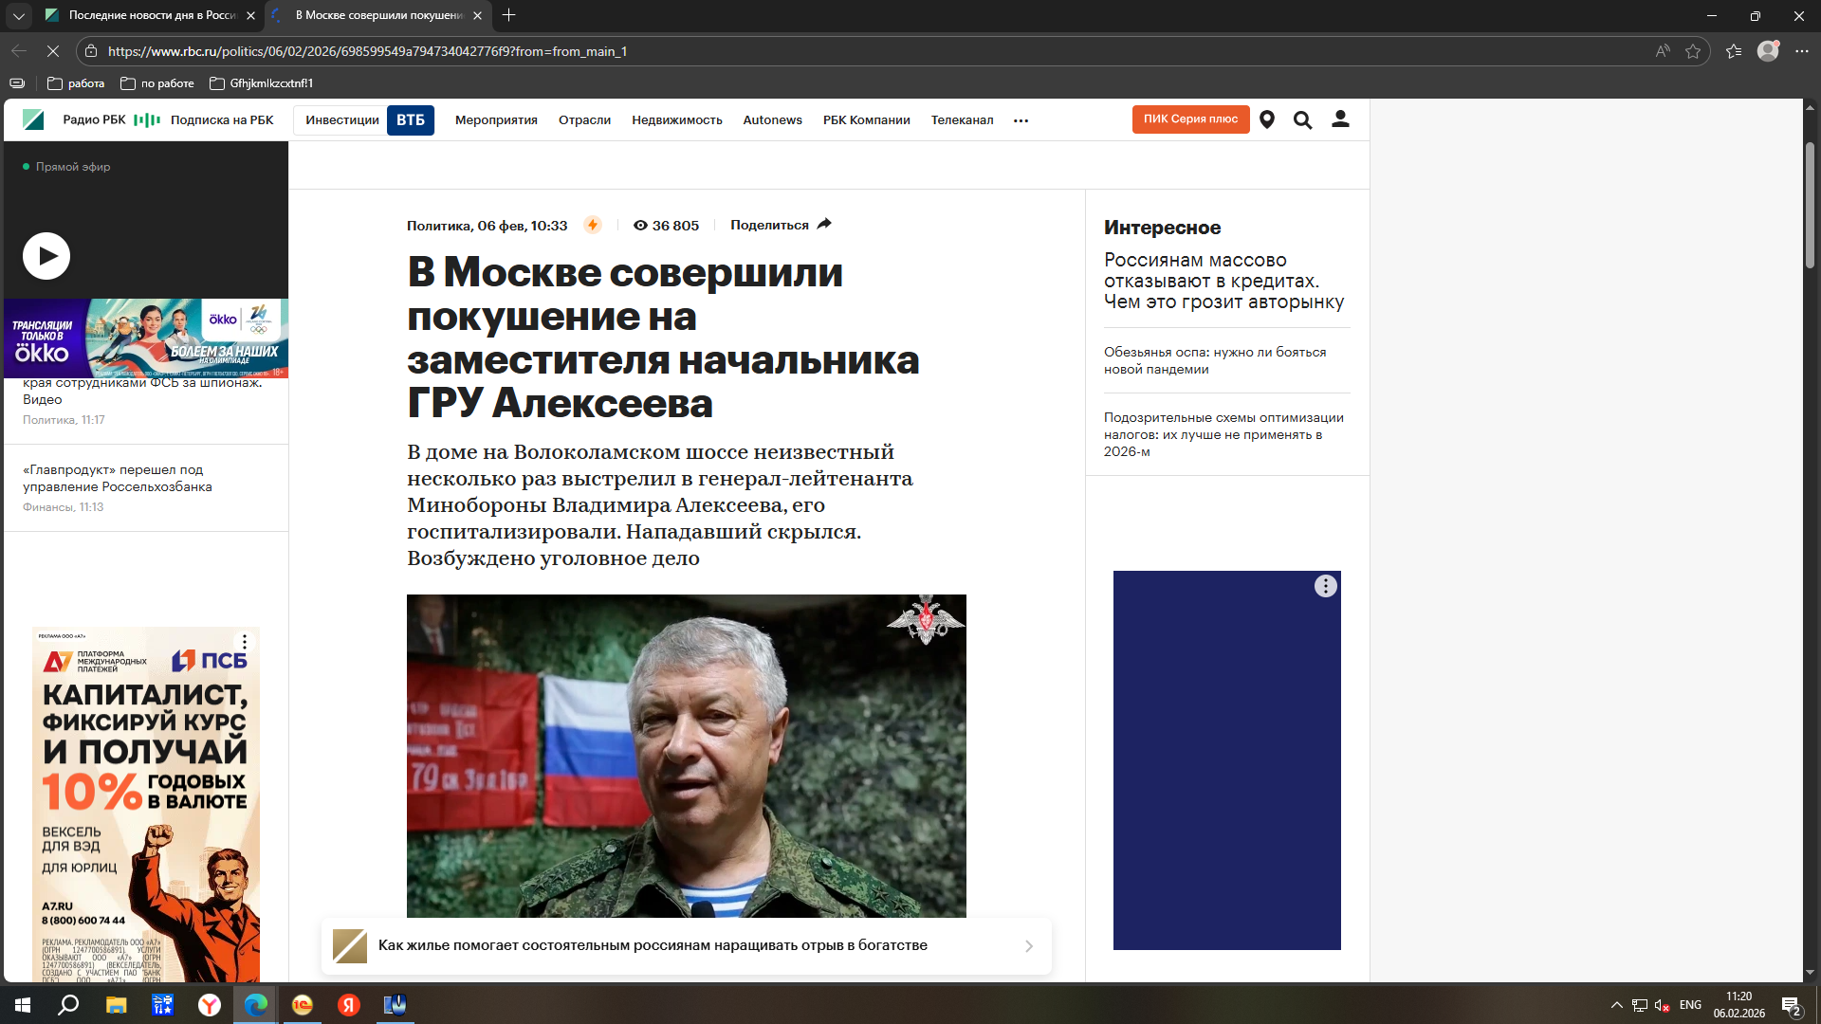Open blue ad options three-dot menu
1821x1024 pixels.
point(1325,586)
